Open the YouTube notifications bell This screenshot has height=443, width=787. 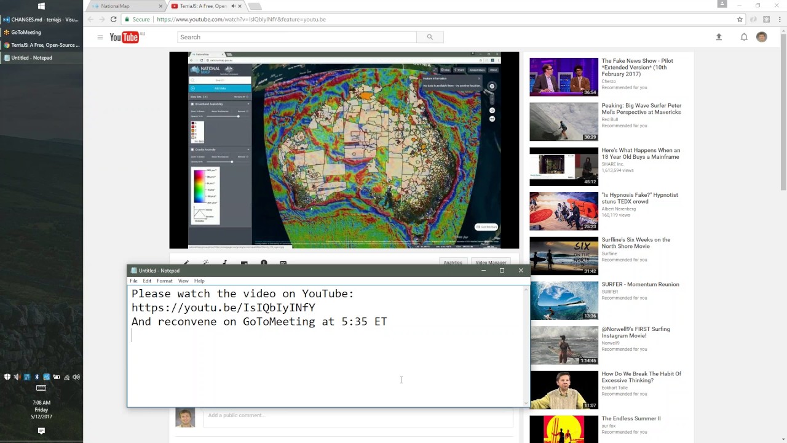(x=744, y=38)
